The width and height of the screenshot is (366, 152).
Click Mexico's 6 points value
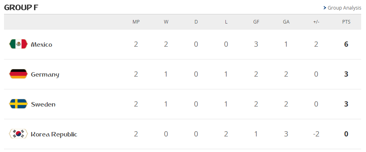(346, 44)
